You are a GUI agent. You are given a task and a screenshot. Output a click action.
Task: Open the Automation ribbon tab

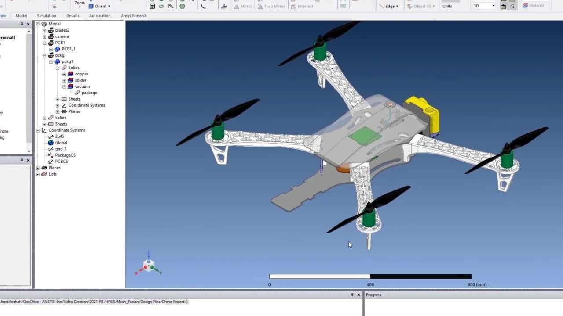[x=100, y=16]
